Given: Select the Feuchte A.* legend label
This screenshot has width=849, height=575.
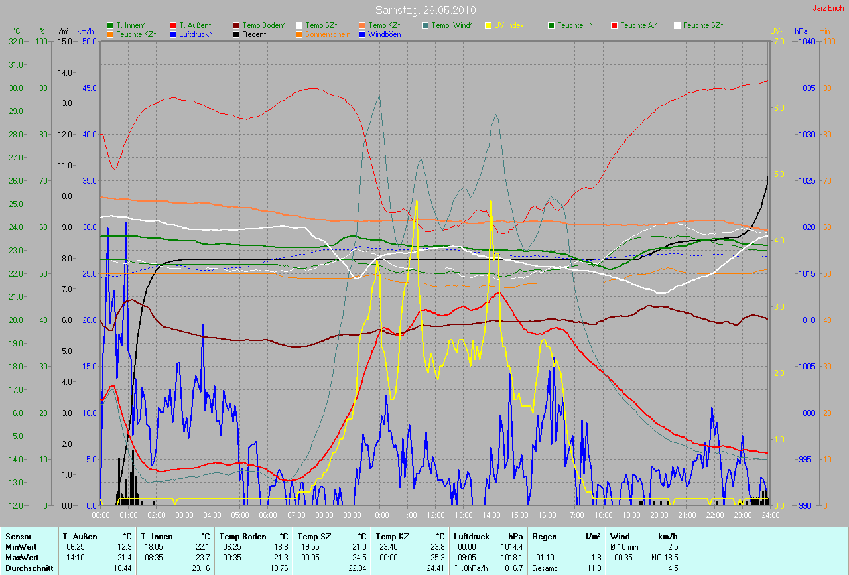Looking at the screenshot, I should (637, 25).
